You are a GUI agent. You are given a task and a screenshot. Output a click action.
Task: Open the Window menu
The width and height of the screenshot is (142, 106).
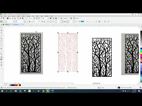click(47, 16)
